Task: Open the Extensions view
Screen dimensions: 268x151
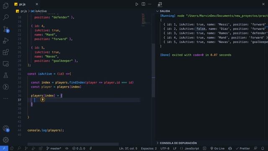Action: pyautogui.click(x=5, y=52)
